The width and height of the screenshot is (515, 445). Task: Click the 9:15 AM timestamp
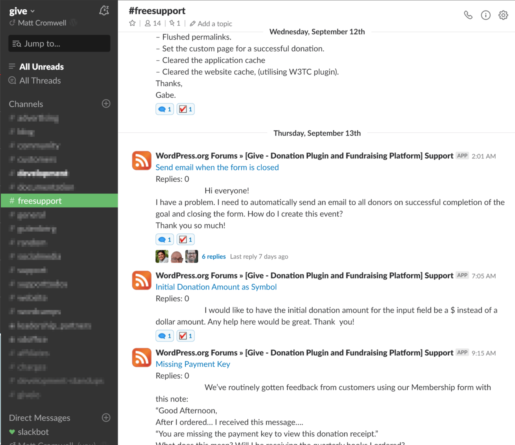pyautogui.click(x=484, y=353)
